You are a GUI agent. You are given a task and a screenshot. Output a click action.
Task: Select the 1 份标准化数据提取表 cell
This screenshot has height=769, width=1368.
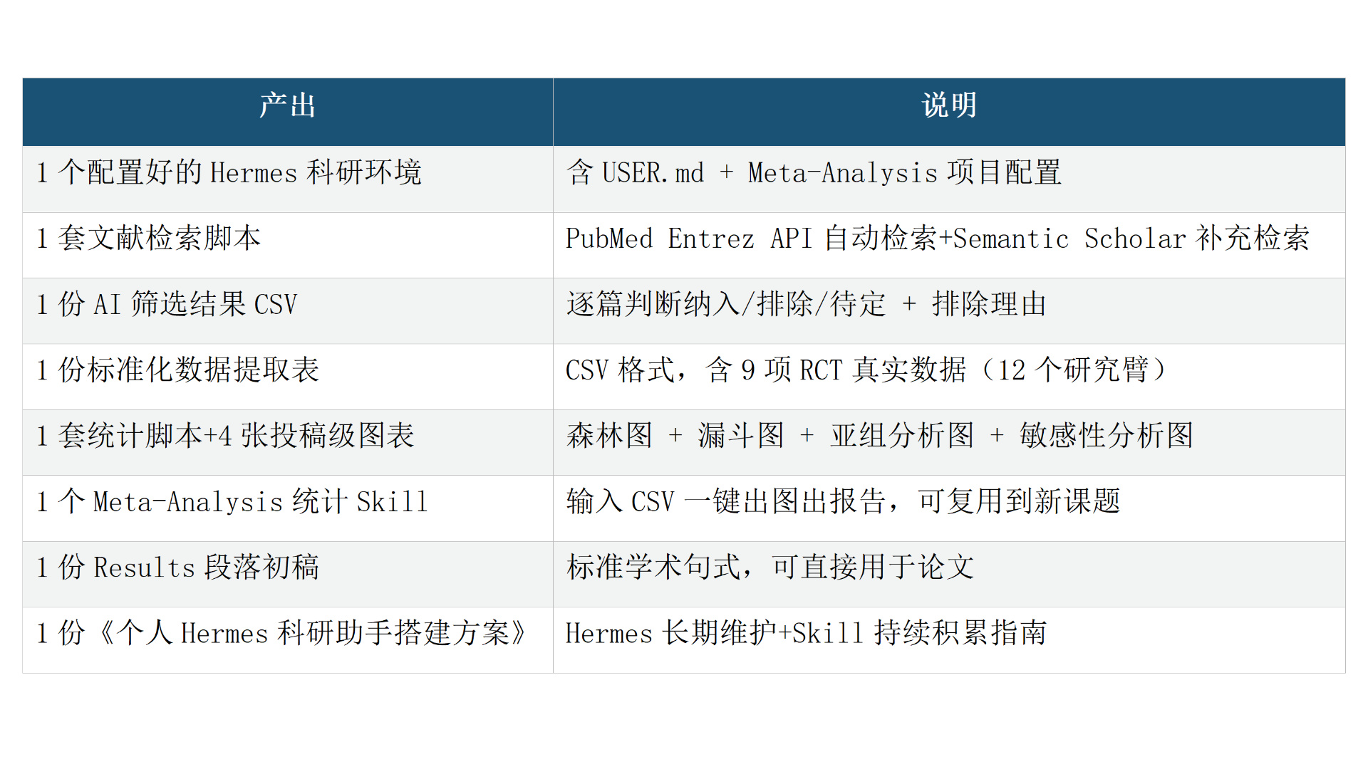pyautogui.click(x=178, y=370)
